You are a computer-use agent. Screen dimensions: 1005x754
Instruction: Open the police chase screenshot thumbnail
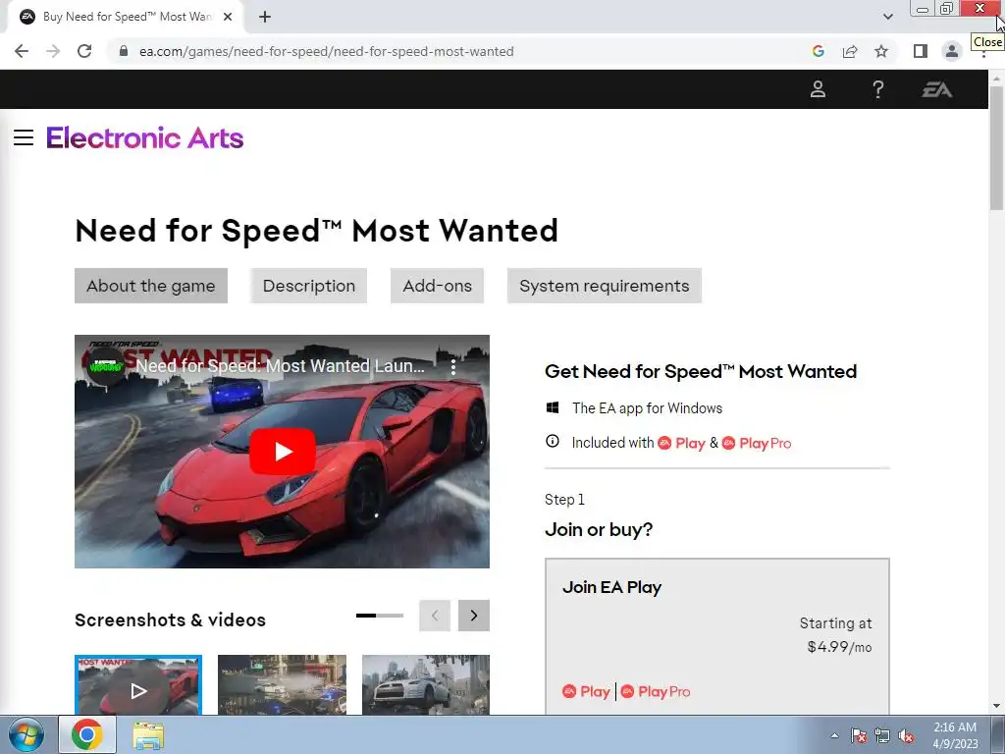point(282,684)
